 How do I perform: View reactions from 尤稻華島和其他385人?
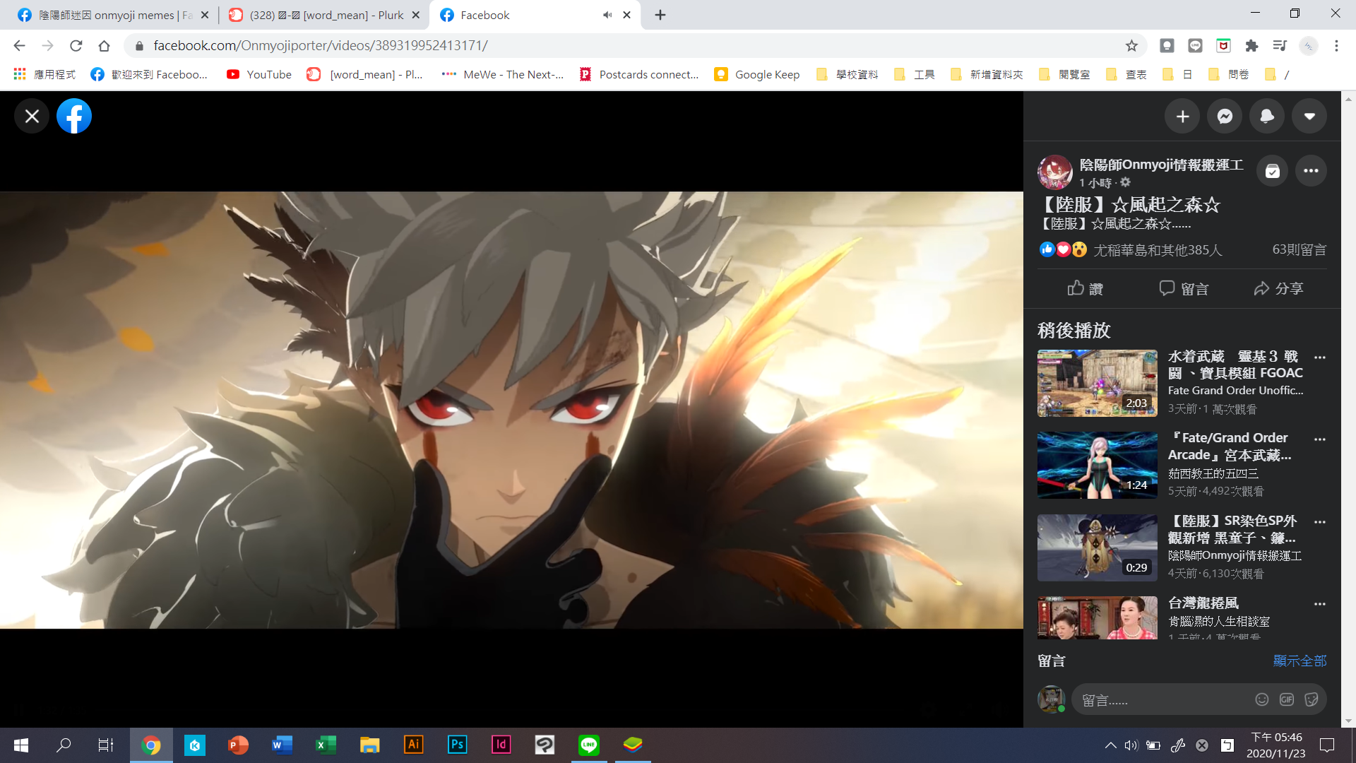pyautogui.click(x=1158, y=250)
